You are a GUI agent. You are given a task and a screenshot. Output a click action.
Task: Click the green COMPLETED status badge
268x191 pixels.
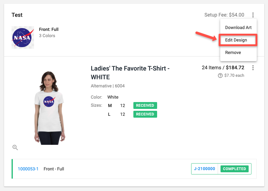[234, 169]
